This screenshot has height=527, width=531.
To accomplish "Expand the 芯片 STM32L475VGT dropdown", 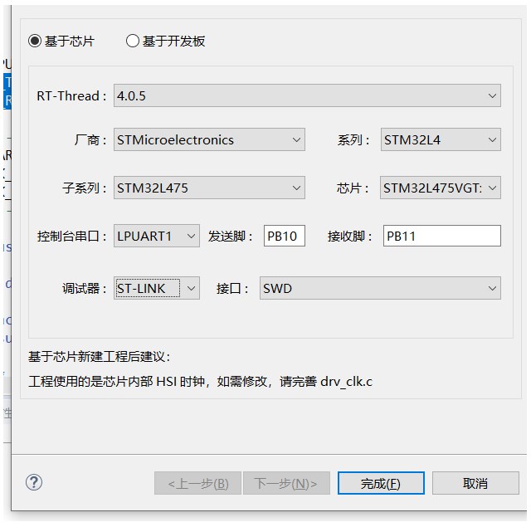I will tap(440, 188).
